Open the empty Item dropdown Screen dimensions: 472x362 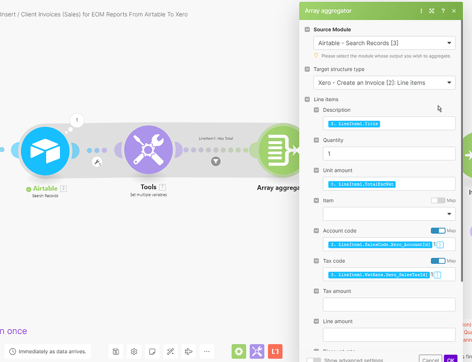pyautogui.click(x=389, y=214)
